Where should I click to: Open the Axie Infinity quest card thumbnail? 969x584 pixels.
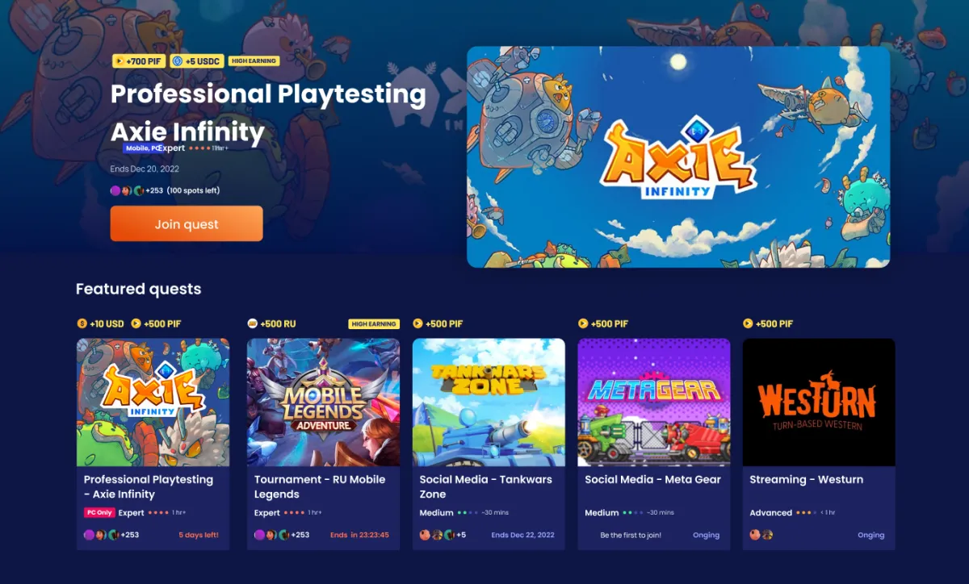click(153, 402)
